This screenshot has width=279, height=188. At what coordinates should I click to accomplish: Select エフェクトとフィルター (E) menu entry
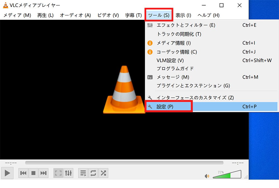[x=211, y=25]
